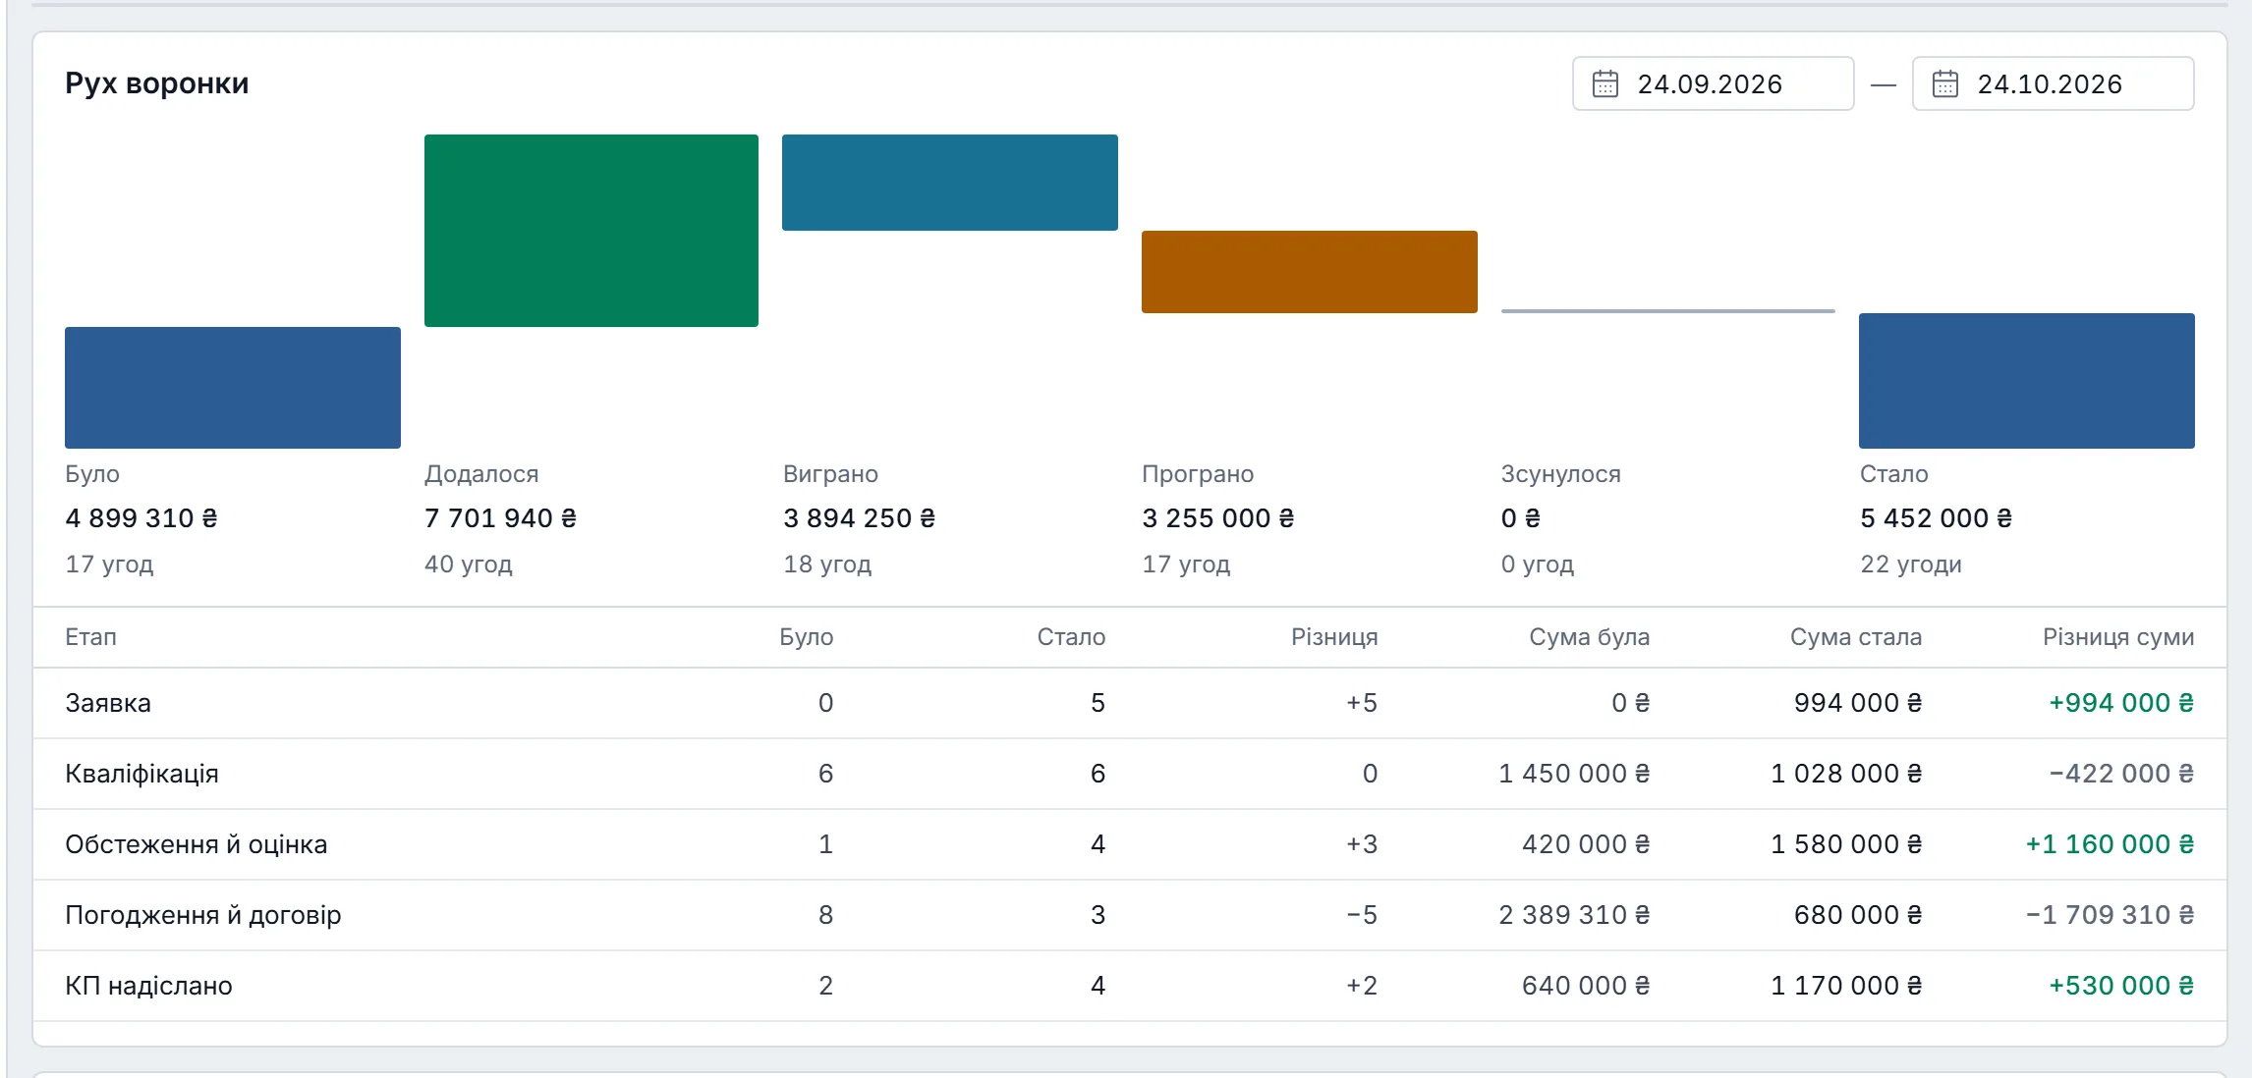The width and height of the screenshot is (2252, 1078).
Task: Click the Сума була column header
Action: tap(1589, 637)
